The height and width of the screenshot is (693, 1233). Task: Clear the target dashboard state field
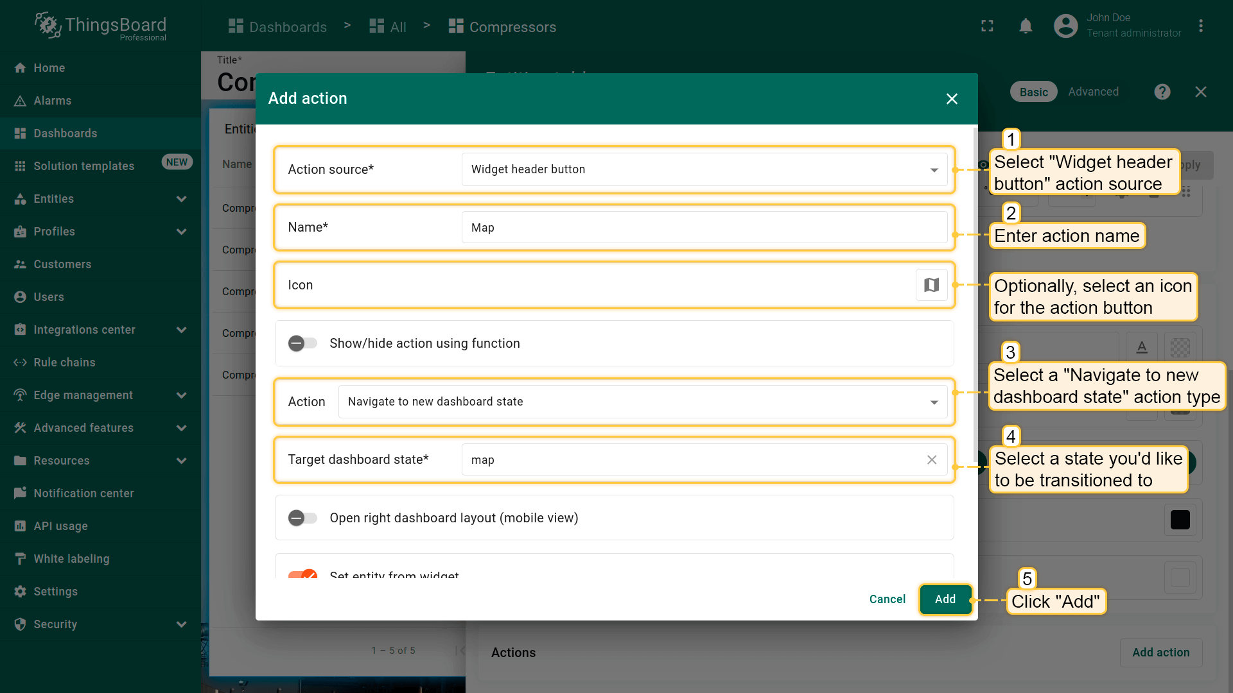click(932, 460)
